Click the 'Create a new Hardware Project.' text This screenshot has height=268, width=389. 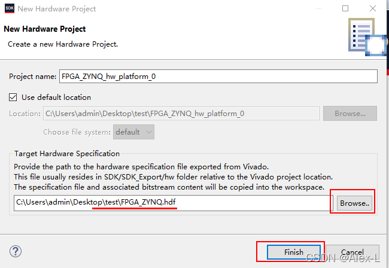pos(63,44)
